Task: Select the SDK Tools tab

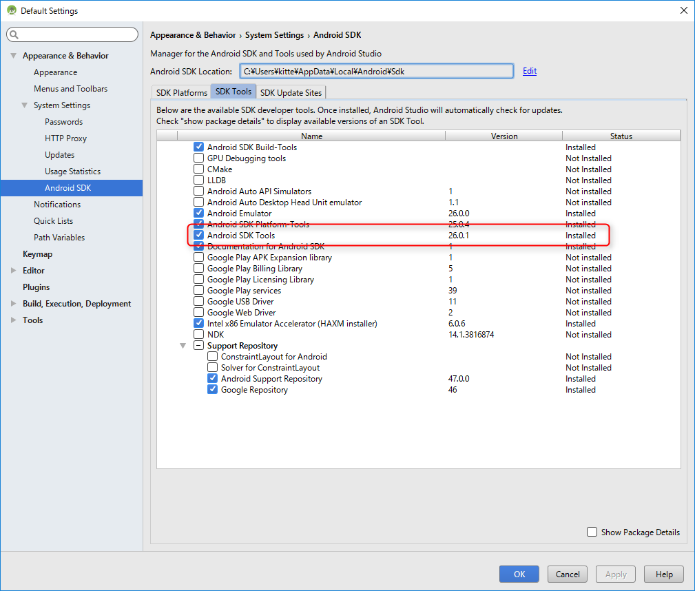Action: pyautogui.click(x=234, y=92)
